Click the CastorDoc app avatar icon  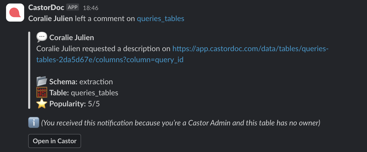(x=15, y=13)
